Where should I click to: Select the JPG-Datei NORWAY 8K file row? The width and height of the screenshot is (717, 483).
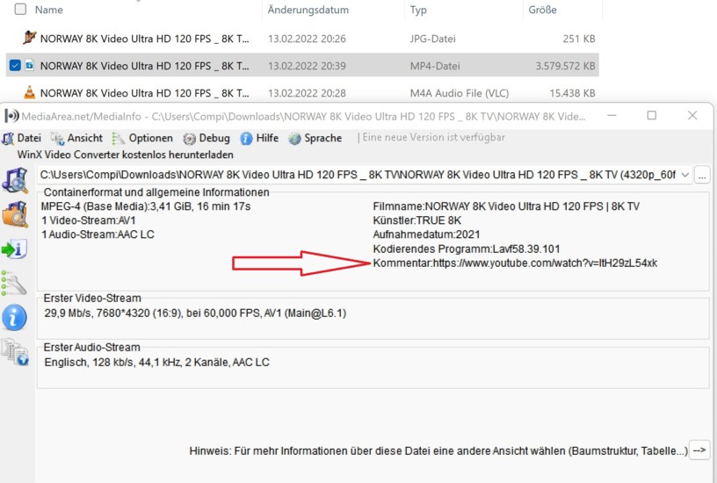tap(302, 39)
